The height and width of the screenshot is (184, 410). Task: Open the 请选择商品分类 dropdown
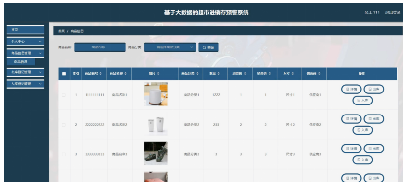pyautogui.click(x=170, y=47)
